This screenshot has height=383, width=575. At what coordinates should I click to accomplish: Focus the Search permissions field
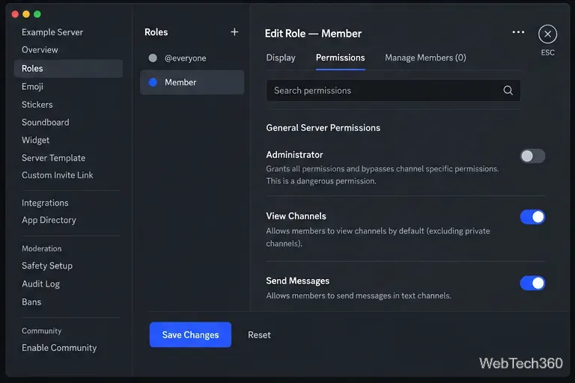[x=393, y=91]
